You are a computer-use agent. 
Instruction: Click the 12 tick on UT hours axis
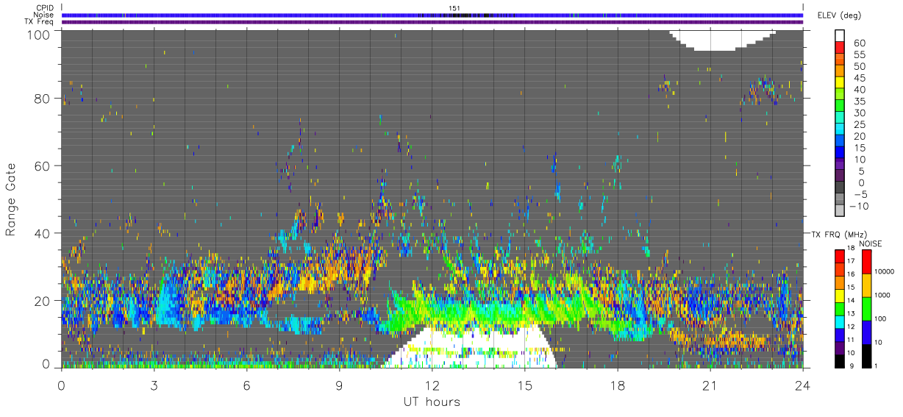click(432, 385)
